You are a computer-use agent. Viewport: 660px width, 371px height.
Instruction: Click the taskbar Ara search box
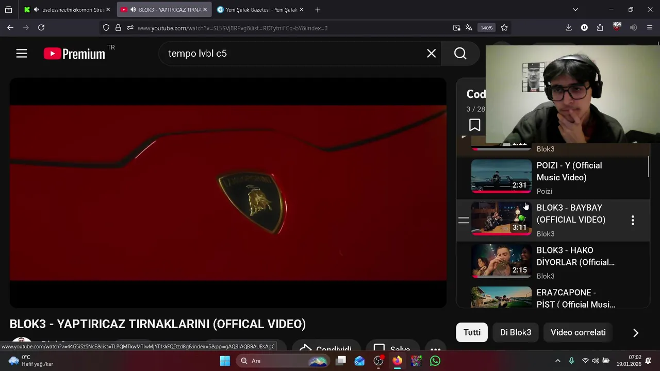click(284, 361)
